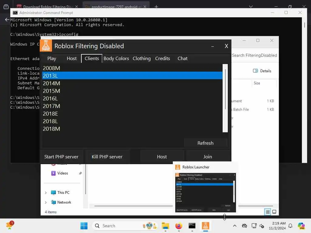
Task: Pick the 2015M client
Action: pyautogui.click(x=132, y=91)
